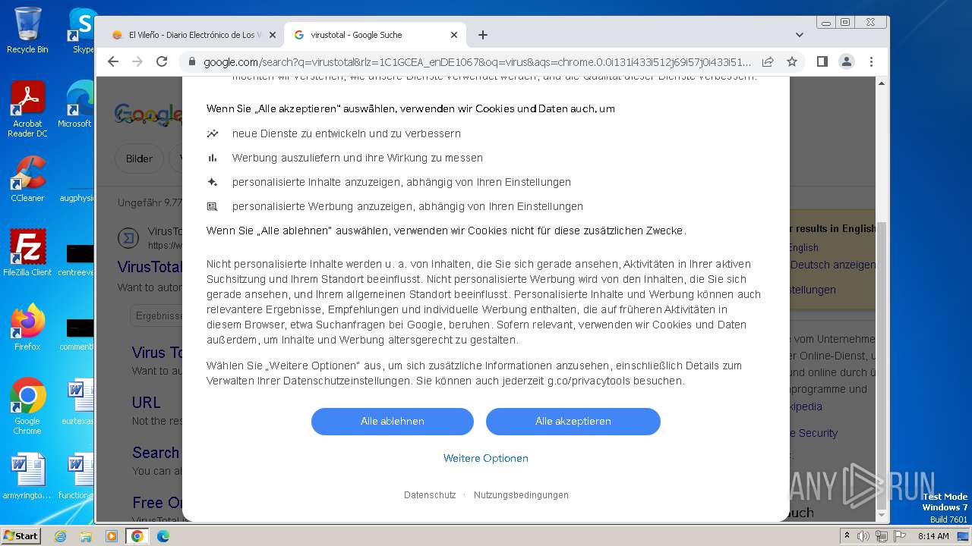The width and height of the screenshot is (972, 546).
Task: Bookmark this page with star
Action: pos(792,61)
